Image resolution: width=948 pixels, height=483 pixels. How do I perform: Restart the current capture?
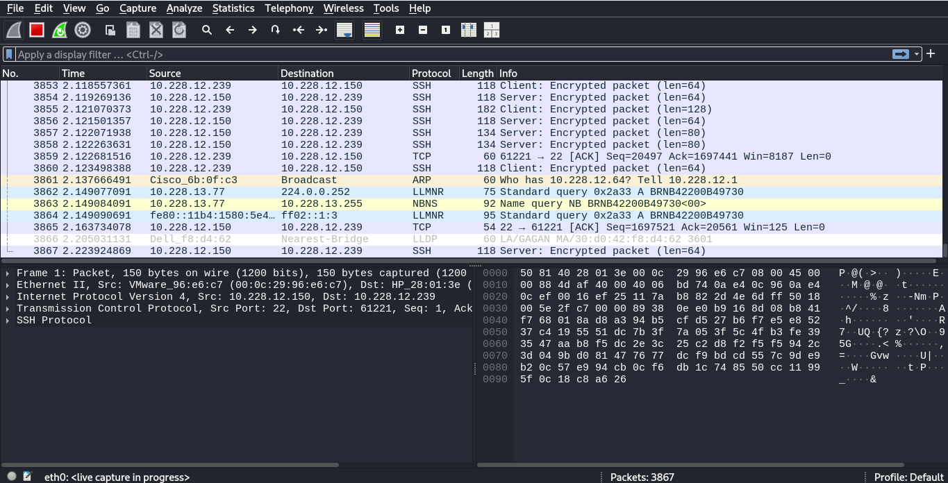(x=60, y=30)
